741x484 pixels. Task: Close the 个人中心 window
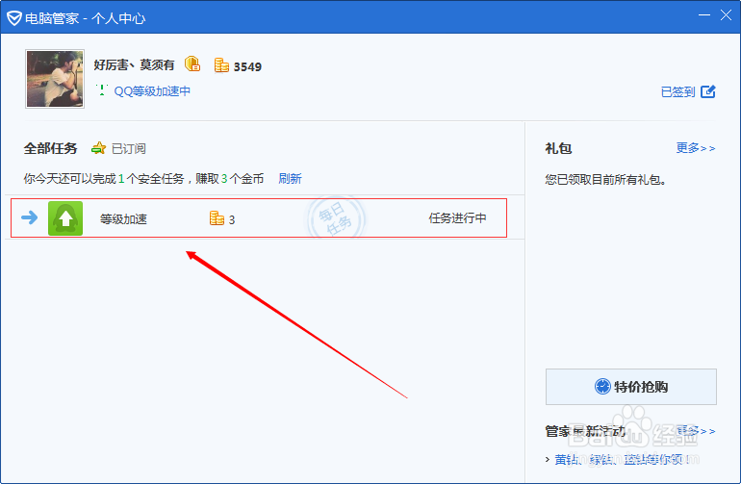726,15
